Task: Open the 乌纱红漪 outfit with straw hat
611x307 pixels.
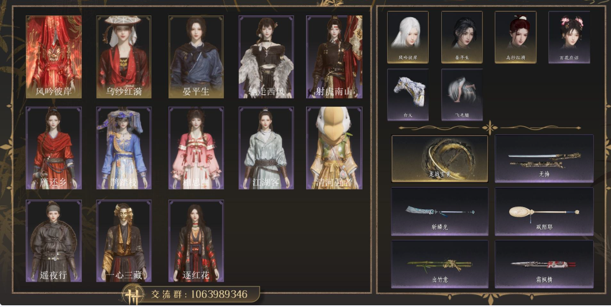Action: [x=124, y=57]
